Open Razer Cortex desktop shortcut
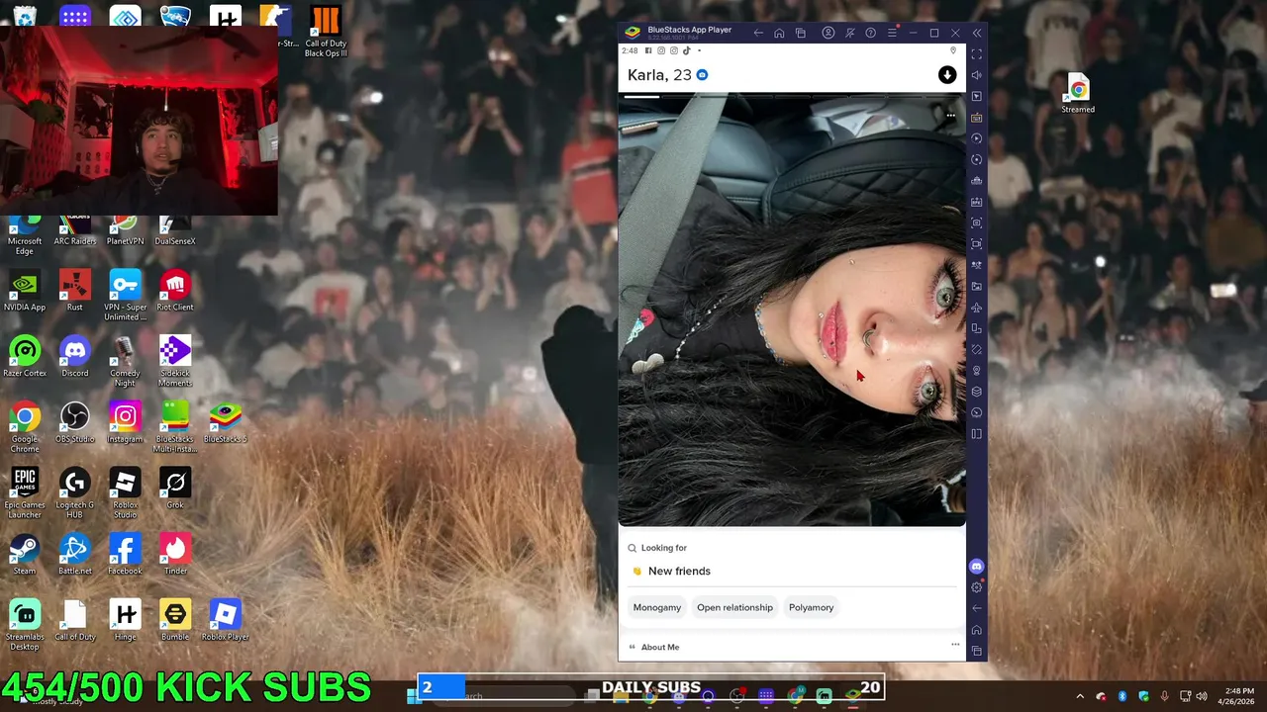This screenshot has height=712, width=1267. (x=25, y=356)
